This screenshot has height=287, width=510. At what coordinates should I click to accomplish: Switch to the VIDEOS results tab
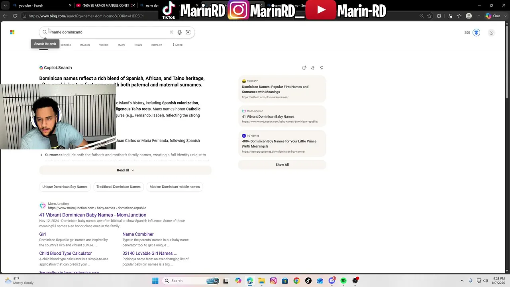(x=104, y=45)
